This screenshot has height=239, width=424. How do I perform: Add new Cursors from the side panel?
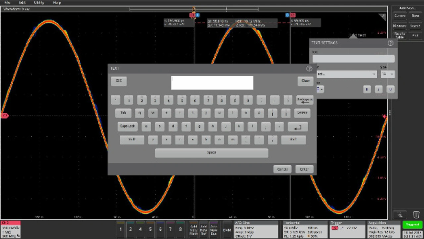[x=400, y=16]
